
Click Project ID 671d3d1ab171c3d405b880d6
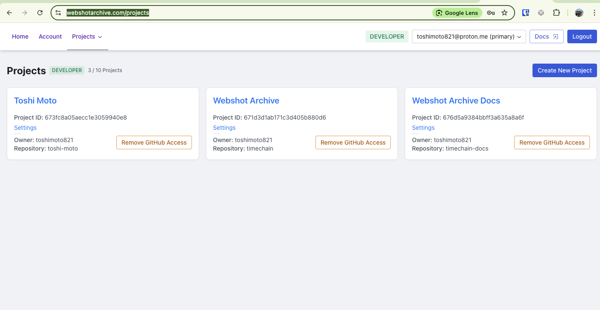click(x=270, y=117)
